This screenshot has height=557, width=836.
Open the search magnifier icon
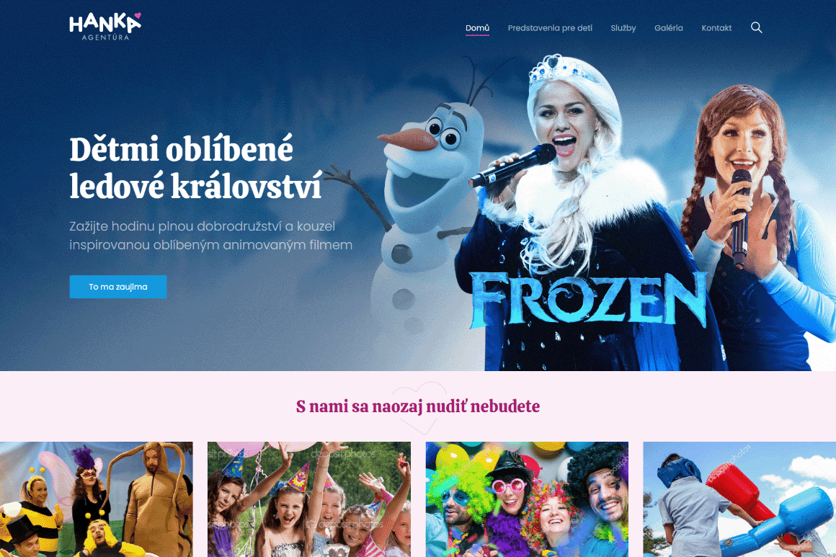point(756,27)
